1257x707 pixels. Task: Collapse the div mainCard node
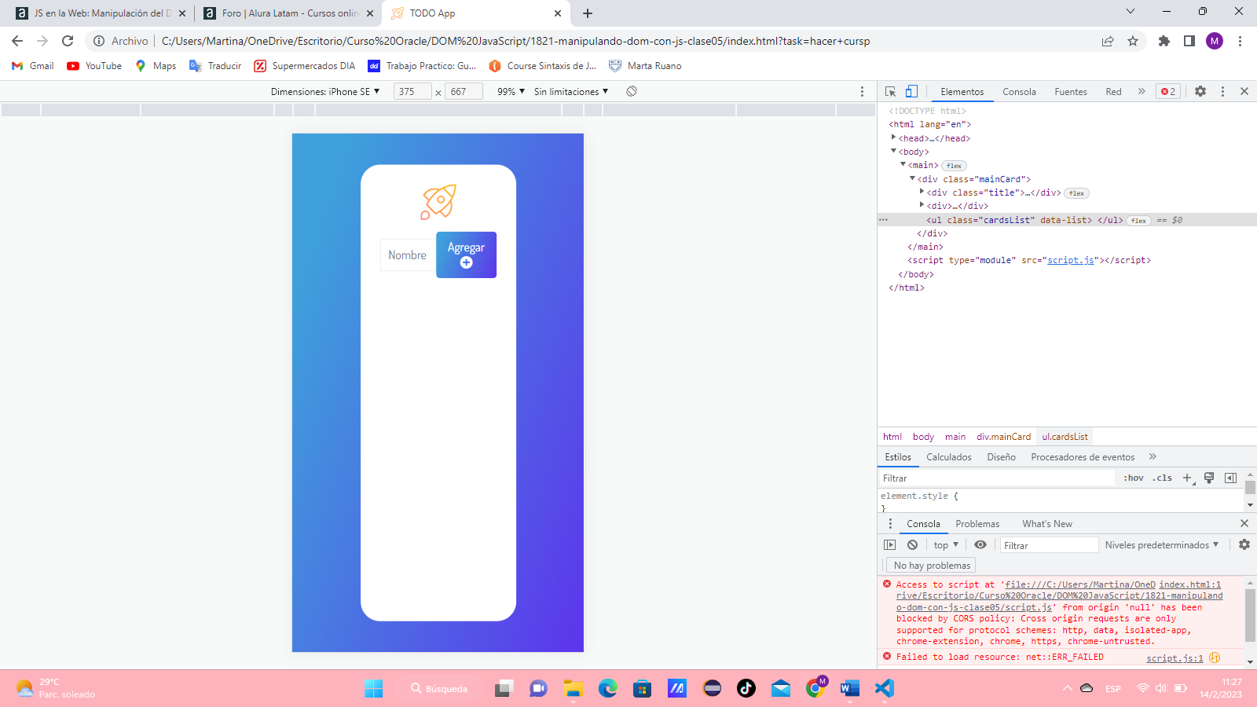[912, 178]
